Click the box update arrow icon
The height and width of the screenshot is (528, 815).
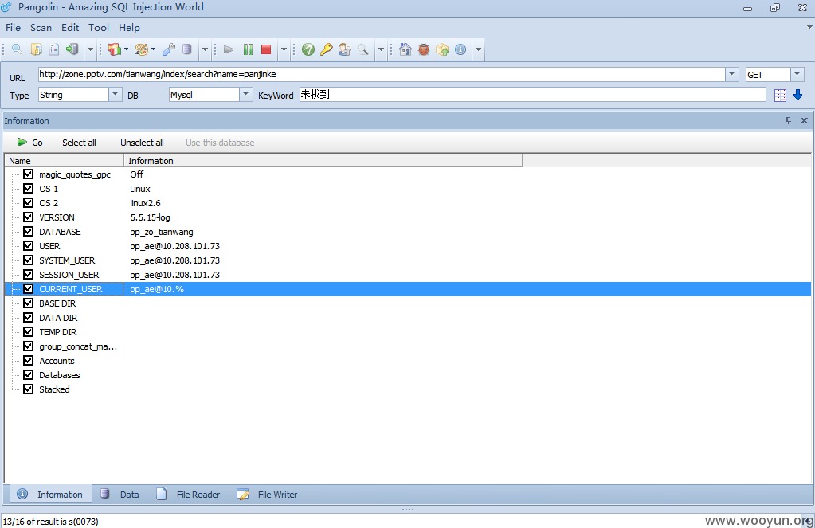click(x=442, y=49)
